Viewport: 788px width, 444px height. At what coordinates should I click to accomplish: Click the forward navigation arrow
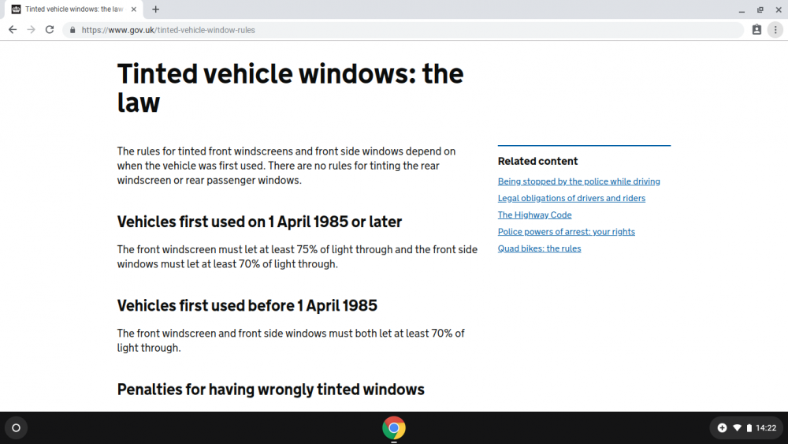pyautogui.click(x=32, y=30)
